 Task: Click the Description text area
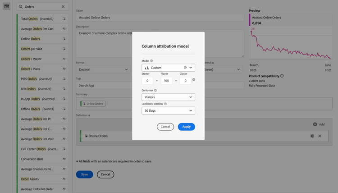[x=160, y=44]
